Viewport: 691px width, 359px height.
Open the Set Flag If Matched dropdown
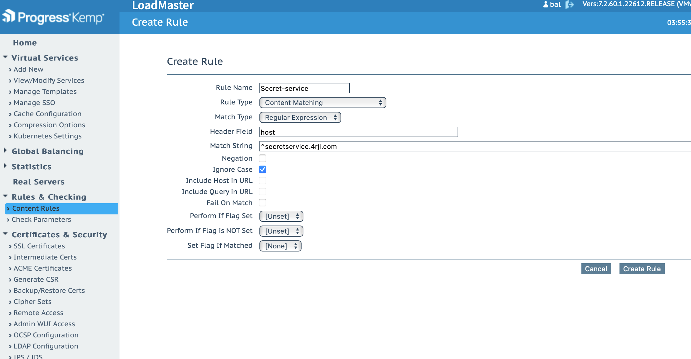click(280, 246)
